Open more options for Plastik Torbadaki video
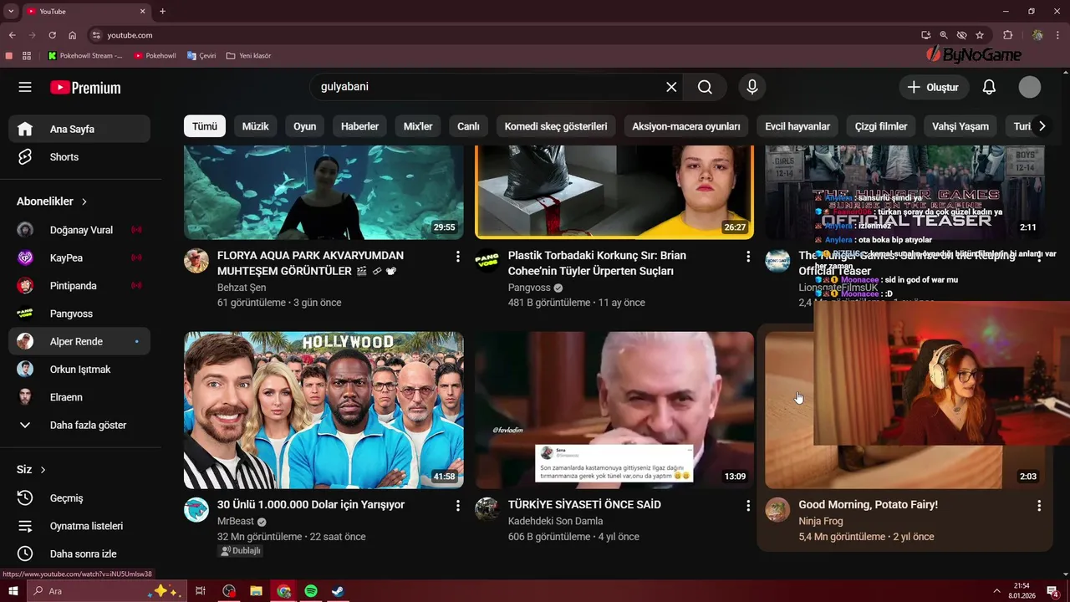The height and width of the screenshot is (602, 1070). click(748, 257)
